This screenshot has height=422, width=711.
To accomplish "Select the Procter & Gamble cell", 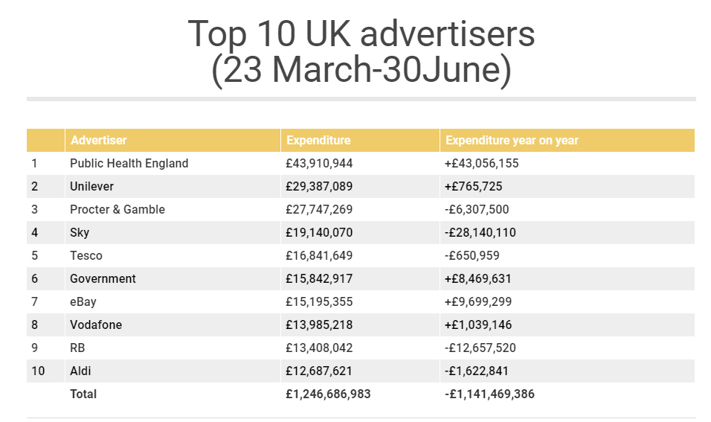I will click(173, 210).
